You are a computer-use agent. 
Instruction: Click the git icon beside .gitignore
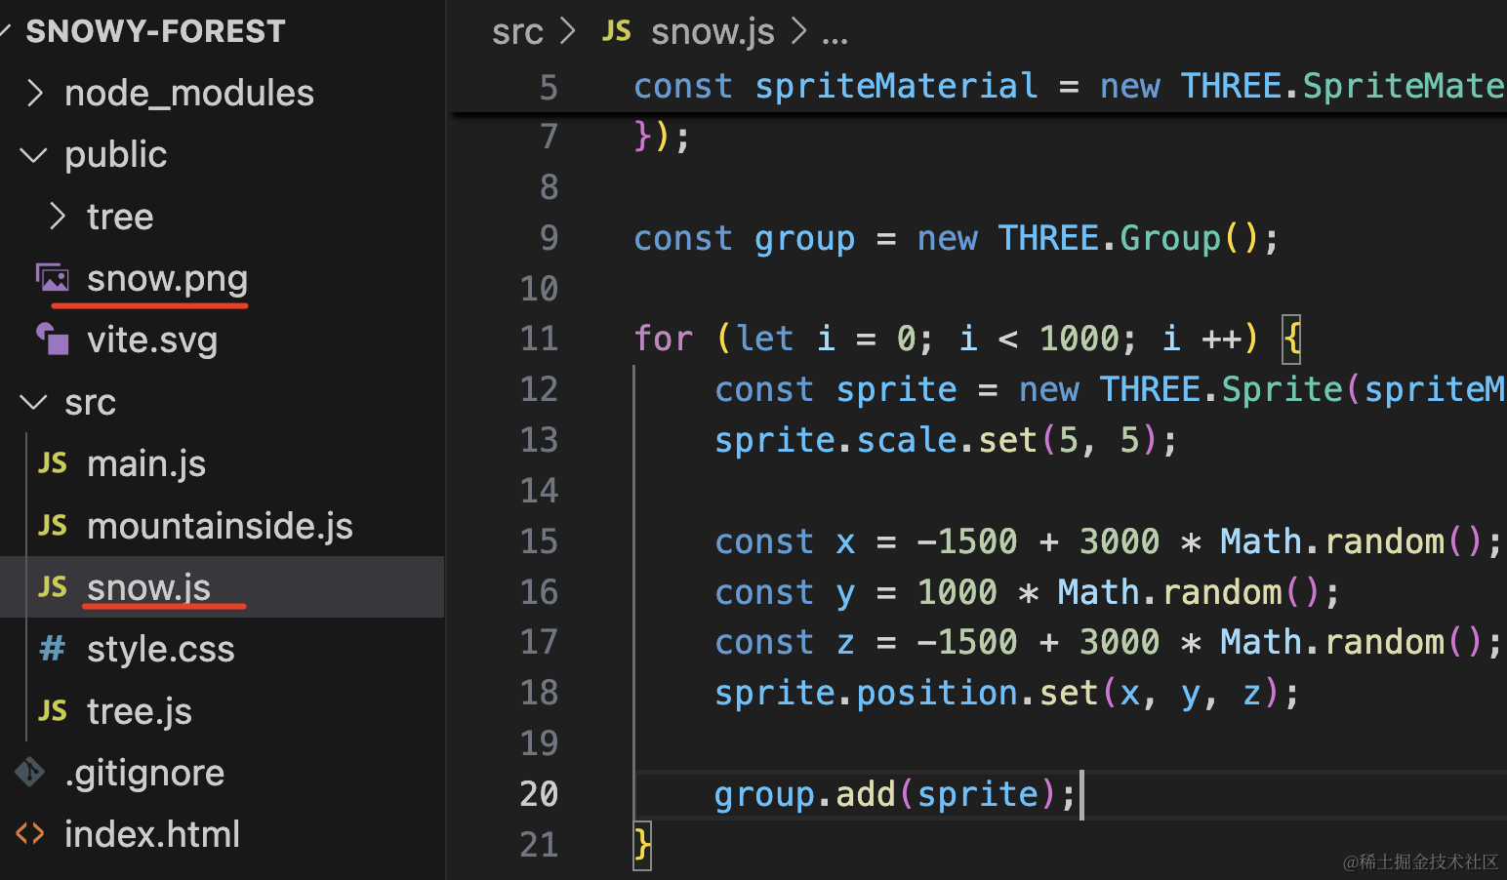(x=30, y=773)
